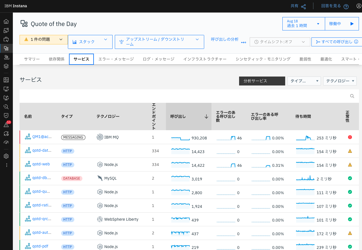Open the help question mark icon
The image size is (362, 250).
[346, 6]
